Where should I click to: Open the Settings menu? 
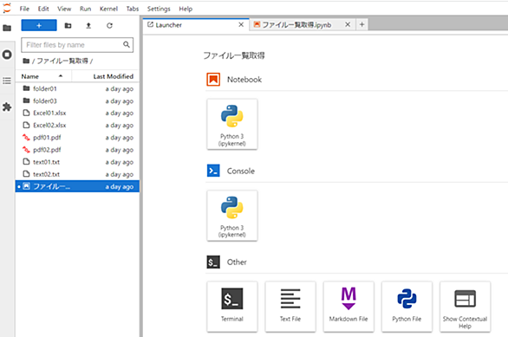pyautogui.click(x=159, y=9)
